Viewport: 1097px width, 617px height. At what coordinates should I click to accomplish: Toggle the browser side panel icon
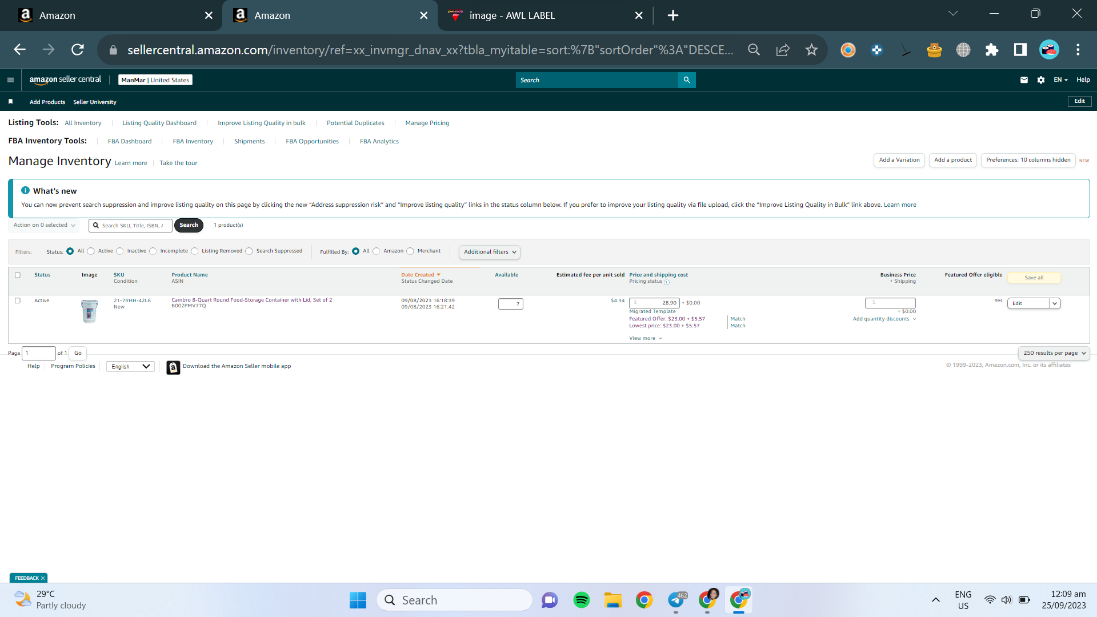pos(1020,50)
